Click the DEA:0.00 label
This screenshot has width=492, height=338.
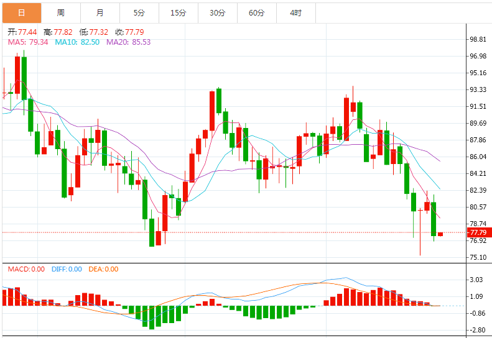coord(103,269)
